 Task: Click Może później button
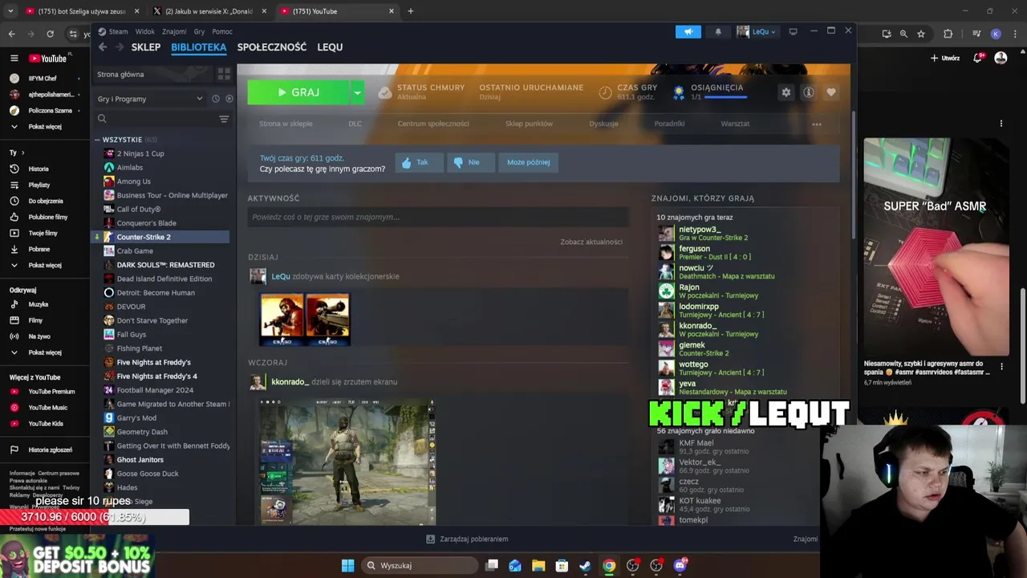pyautogui.click(x=529, y=162)
